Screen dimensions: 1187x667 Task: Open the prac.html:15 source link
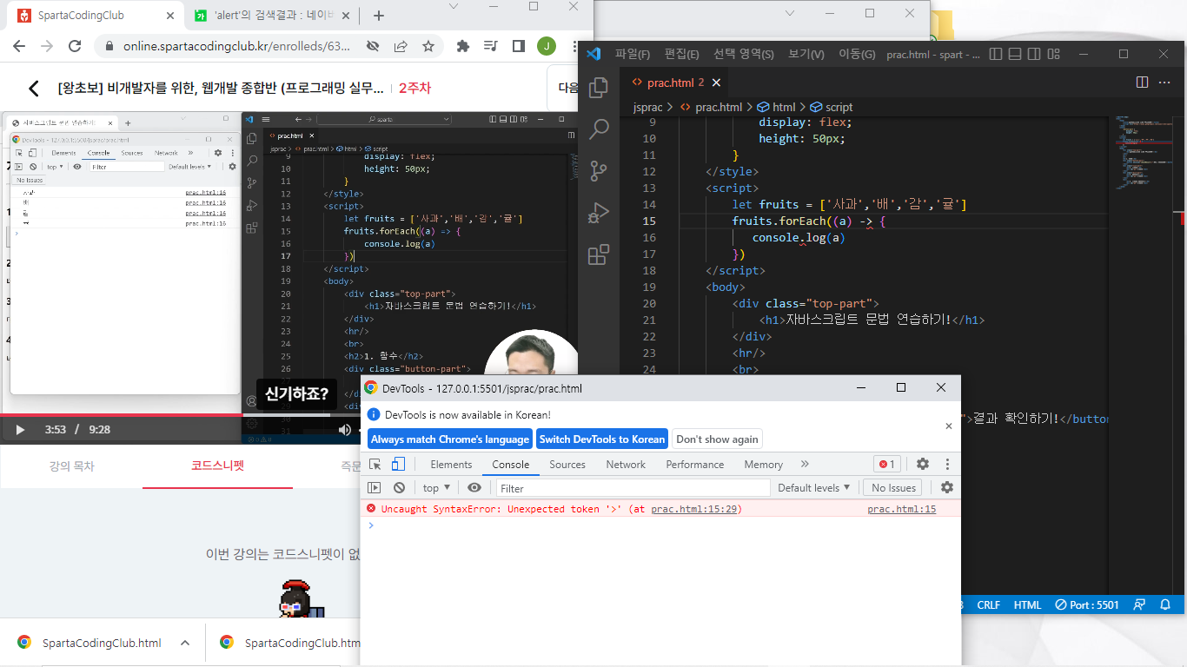coord(901,509)
